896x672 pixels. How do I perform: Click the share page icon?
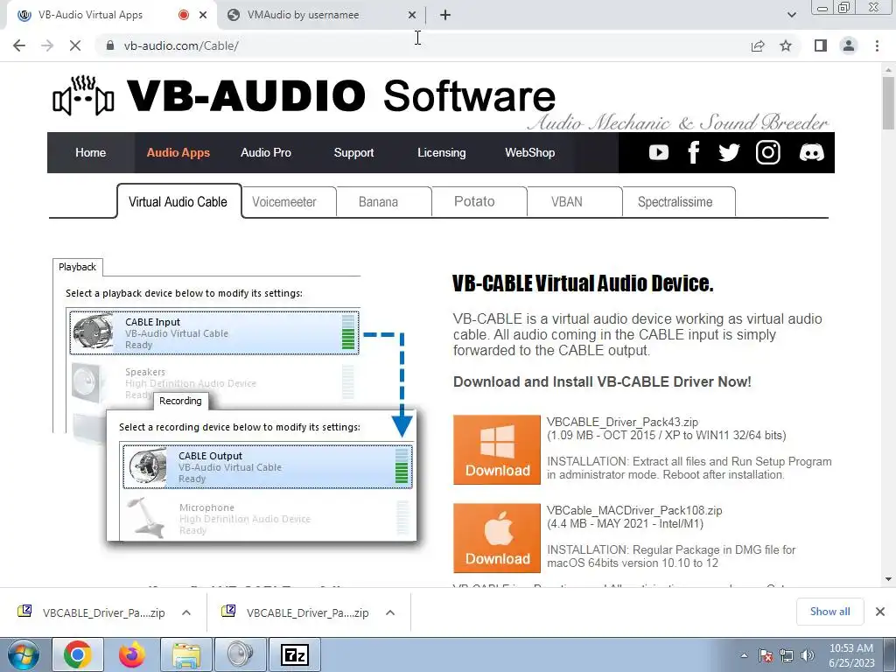(x=758, y=45)
